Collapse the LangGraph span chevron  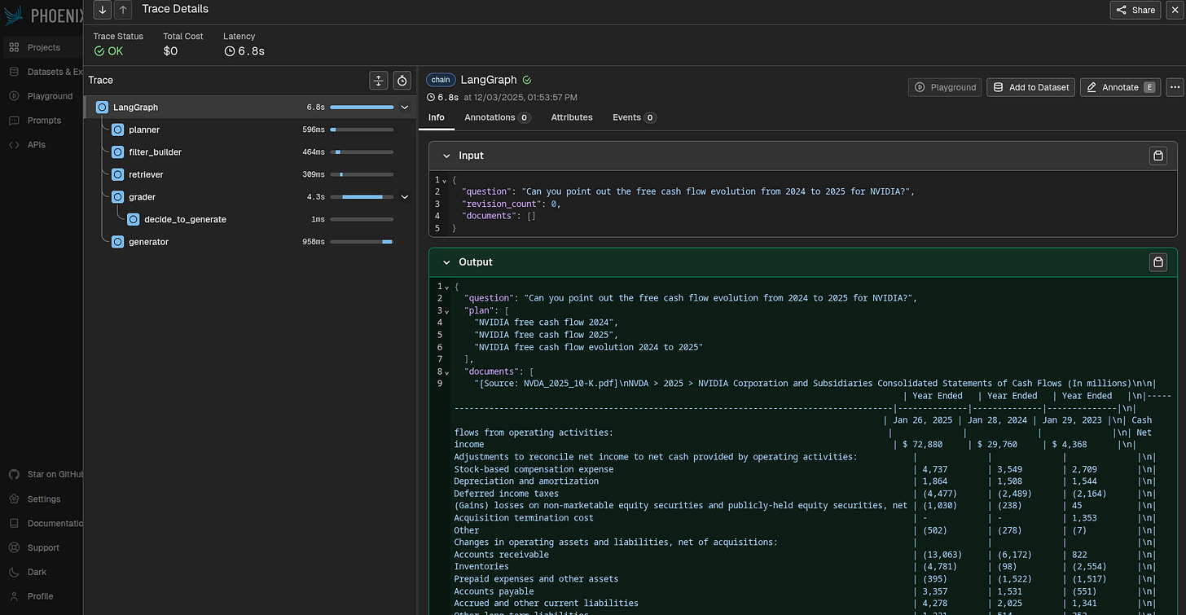click(405, 107)
